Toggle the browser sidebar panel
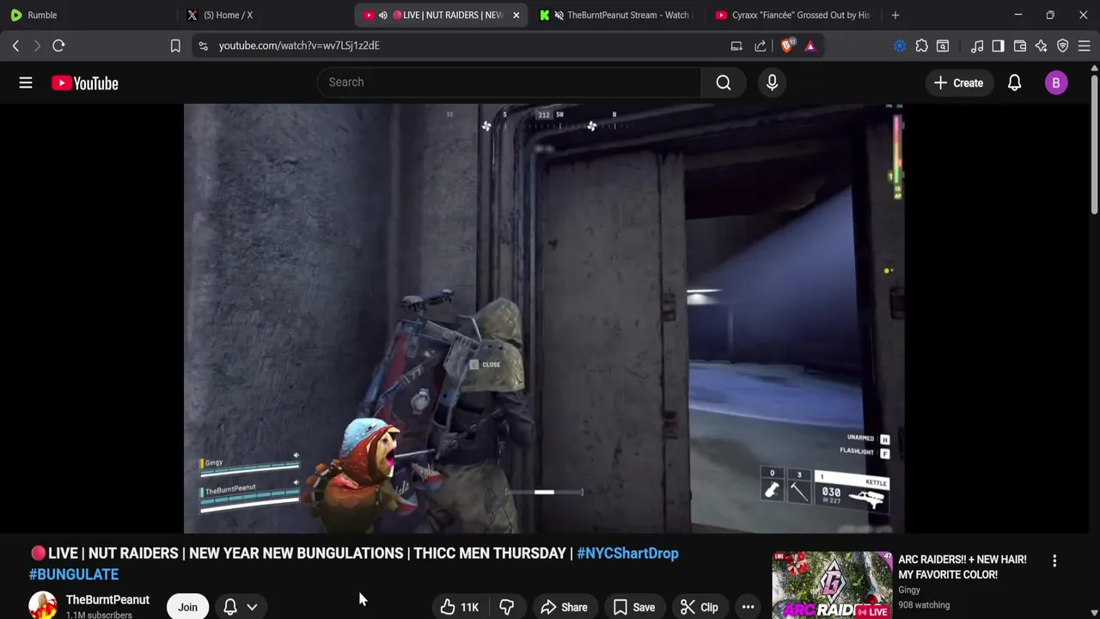Screen dimensions: 1100x619 pos(998,46)
